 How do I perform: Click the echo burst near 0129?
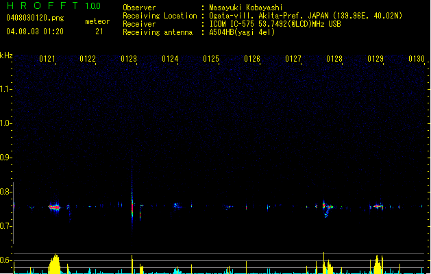pos(377,206)
